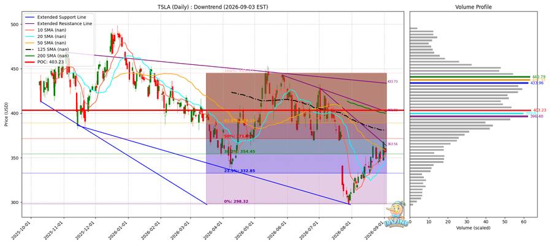
Task: Click the 2026-09-01 date label
Action: pyautogui.click(x=375, y=230)
